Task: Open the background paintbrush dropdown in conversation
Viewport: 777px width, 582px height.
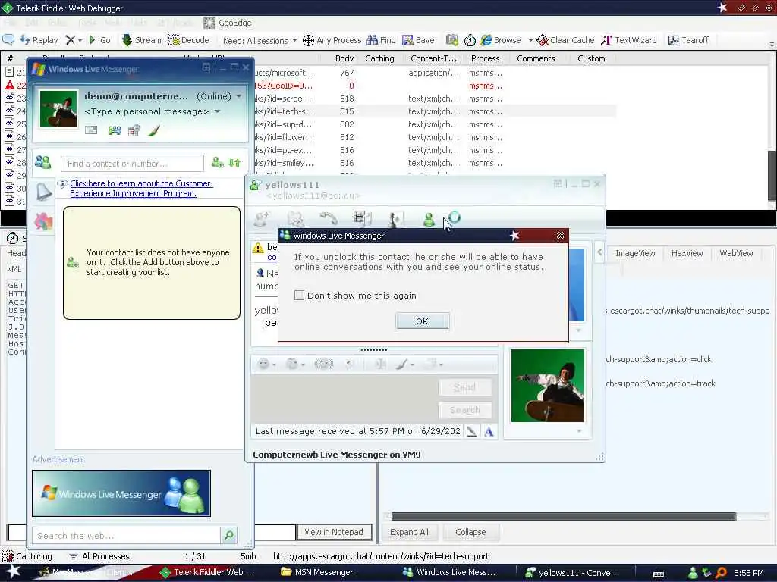Action: tap(405, 365)
